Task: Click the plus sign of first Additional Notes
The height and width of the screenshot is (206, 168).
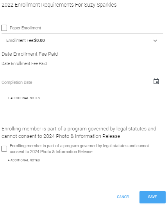Action: click(x=9, y=98)
